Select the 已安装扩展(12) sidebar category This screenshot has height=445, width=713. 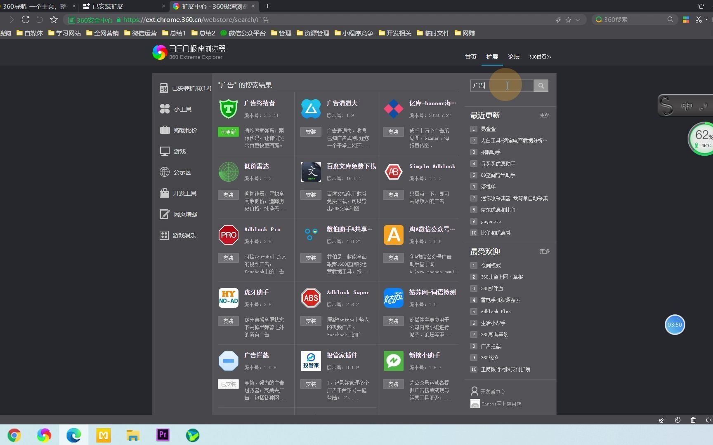[185, 88]
